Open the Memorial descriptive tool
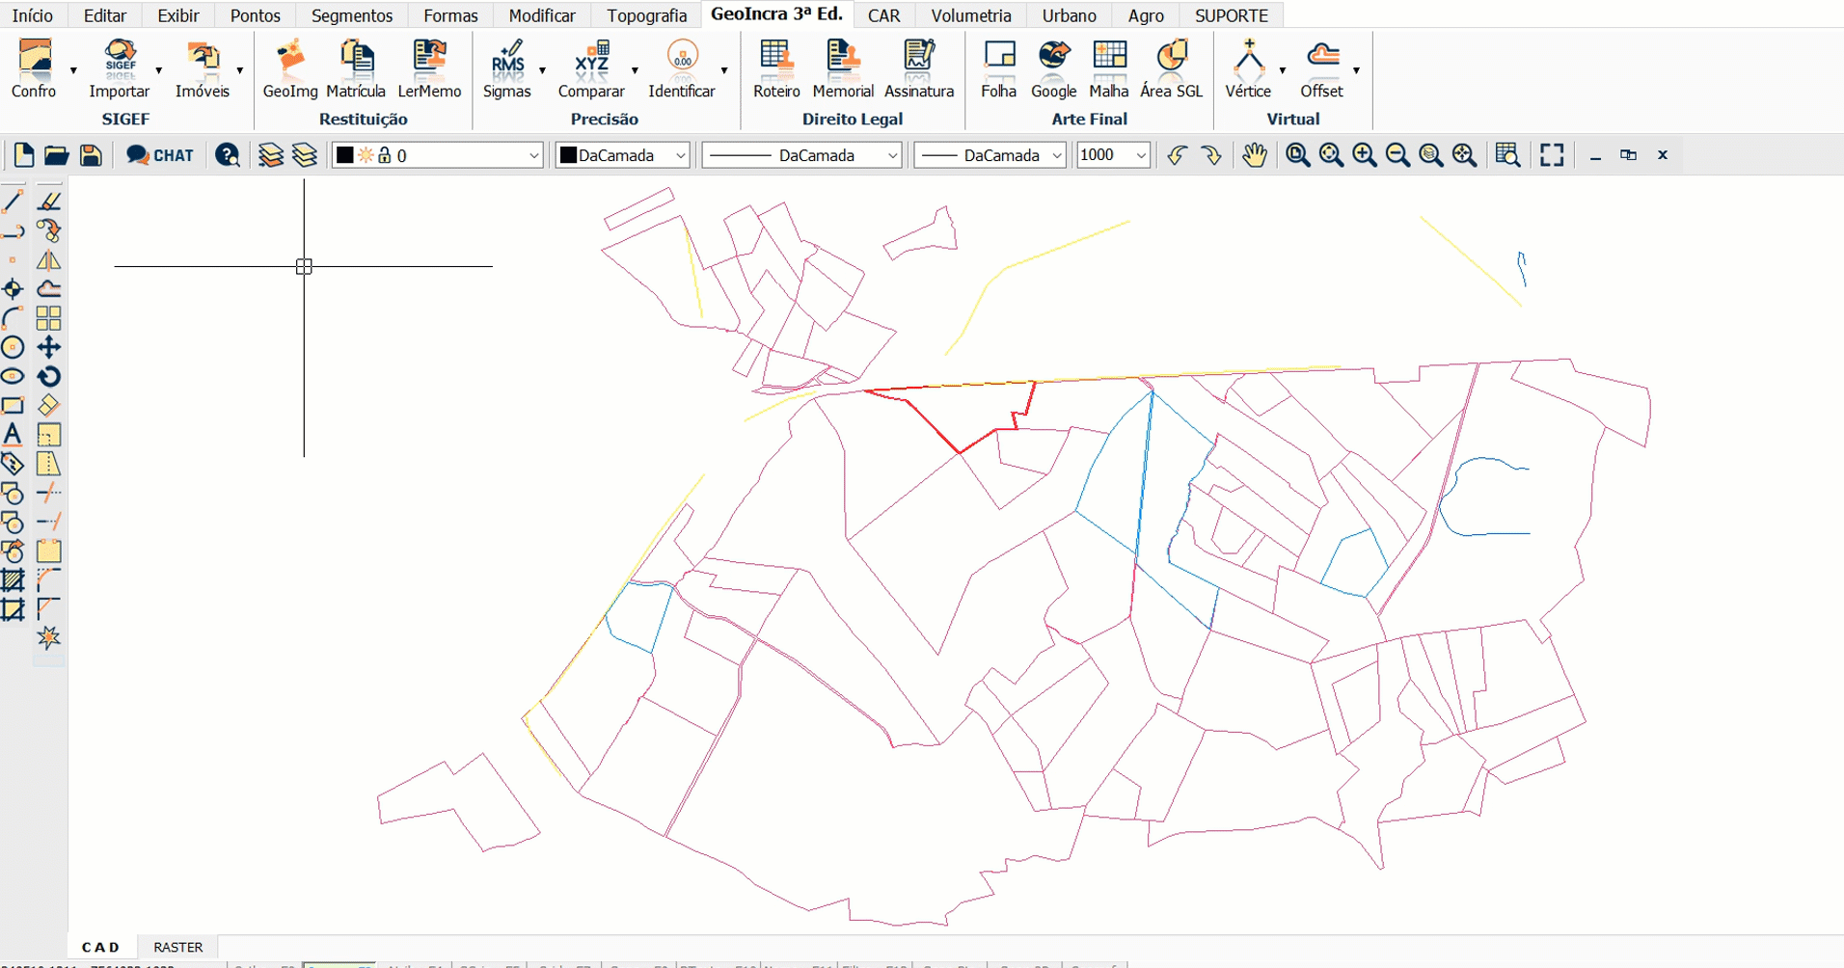The image size is (1844, 968). 842,69
